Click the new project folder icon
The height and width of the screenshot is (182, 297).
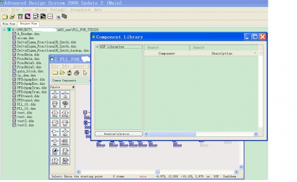tap(5, 16)
